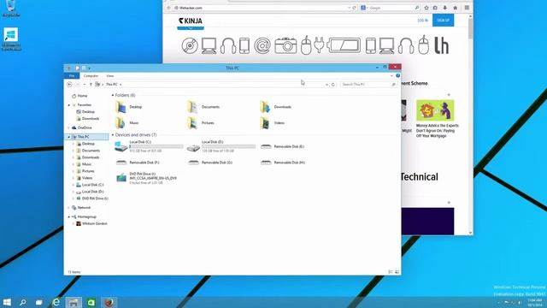Viewport: 547px width, 308px height.
Task: Switch Explorer to large icons view button
Action: coord(397,272)
